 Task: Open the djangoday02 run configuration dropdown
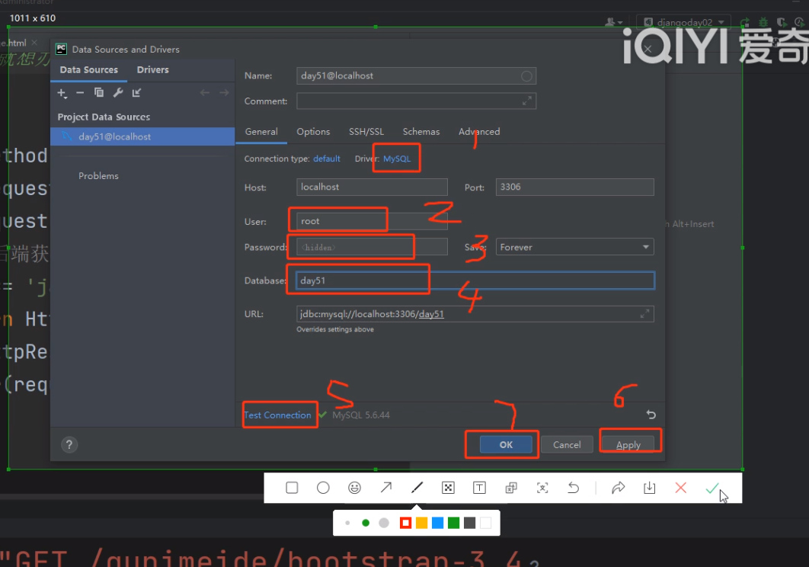684,22
